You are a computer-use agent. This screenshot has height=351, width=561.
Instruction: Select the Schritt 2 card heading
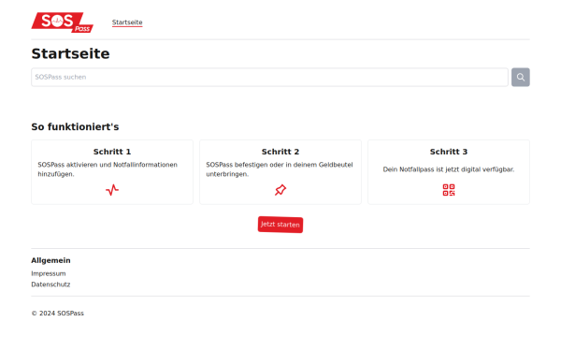click(280, 152)
